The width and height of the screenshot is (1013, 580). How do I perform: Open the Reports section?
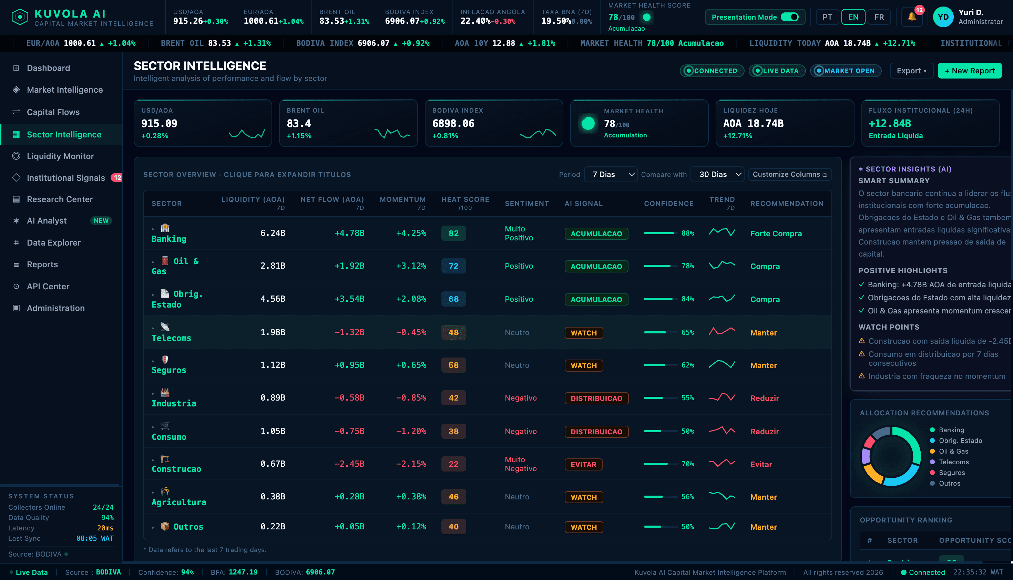(61, 265)
